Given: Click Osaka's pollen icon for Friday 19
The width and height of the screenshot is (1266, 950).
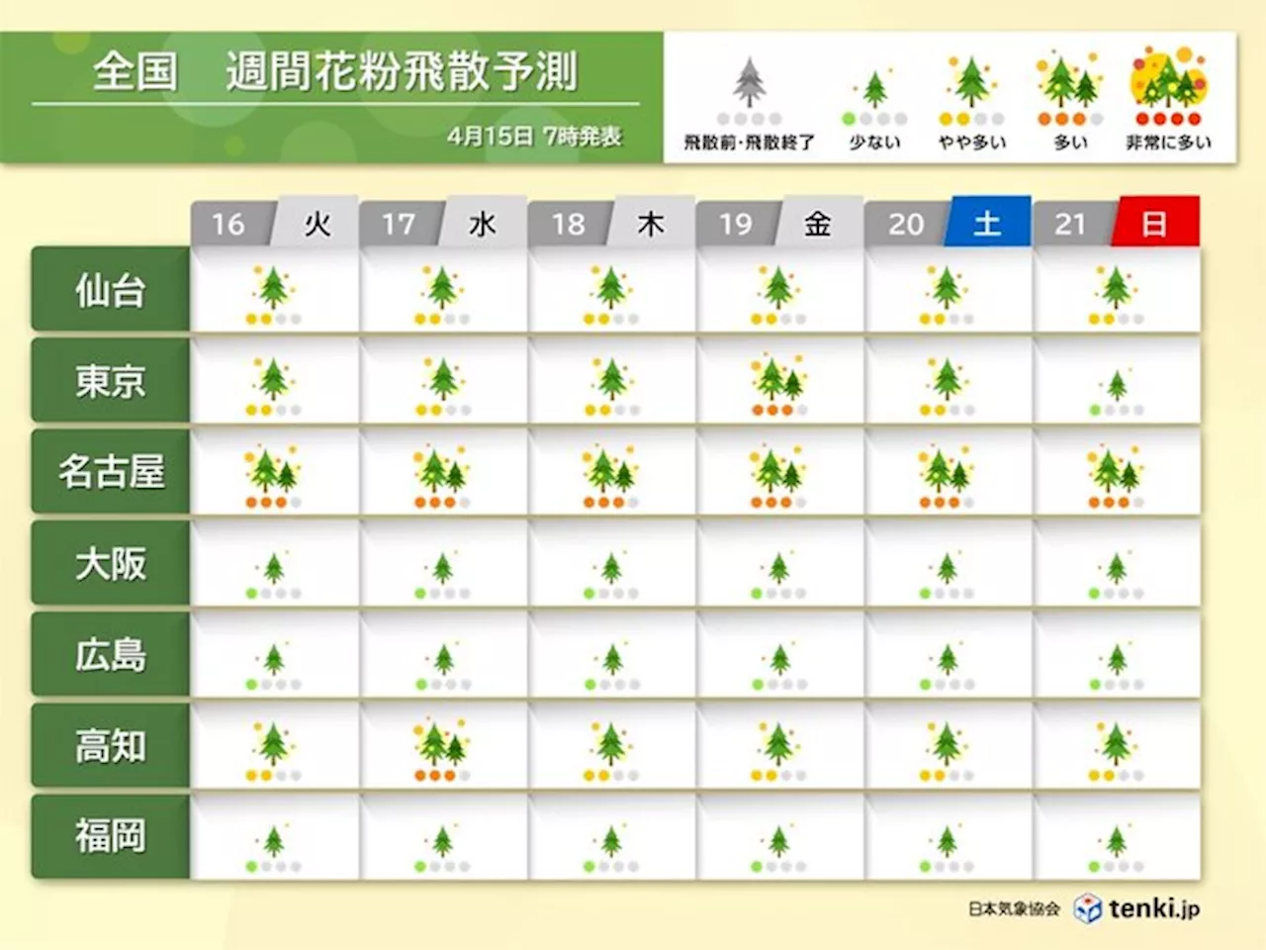Looking at the screenshot, I should pyautogui.click(x=779, y=575).
